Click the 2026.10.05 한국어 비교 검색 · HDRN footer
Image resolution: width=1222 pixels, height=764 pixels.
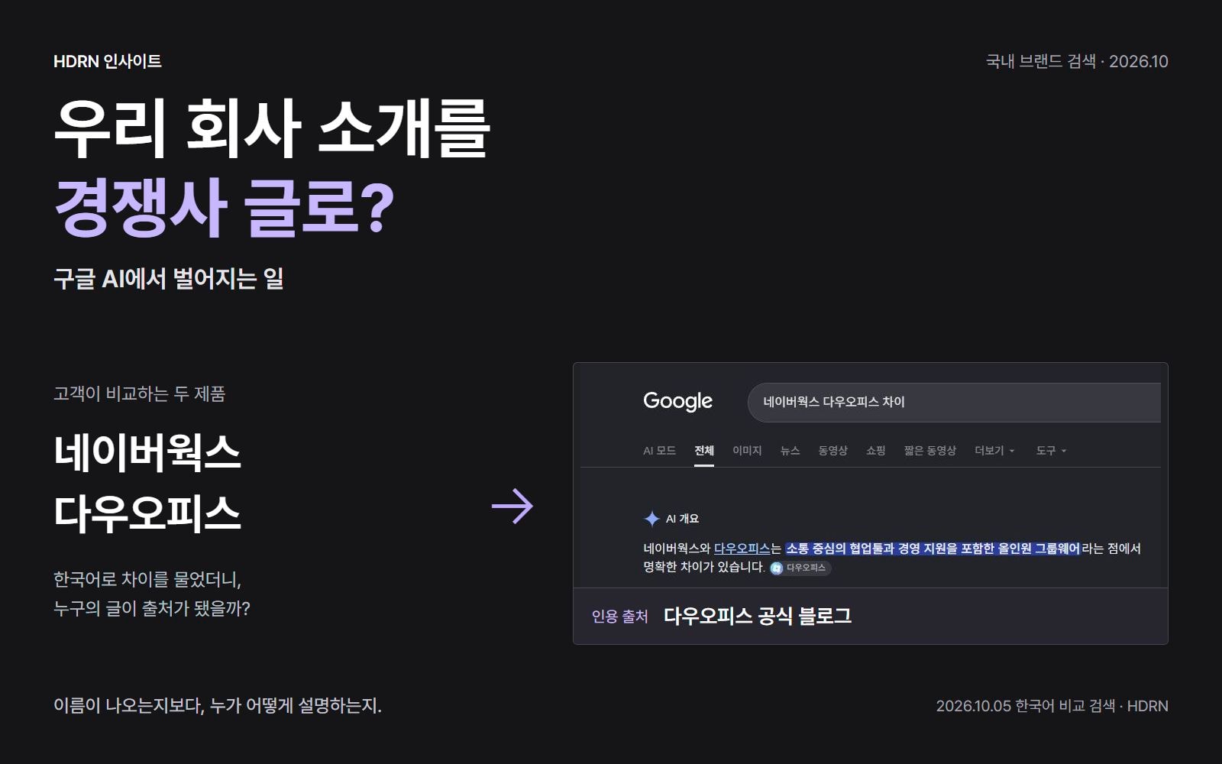(x=1052, y=706)
